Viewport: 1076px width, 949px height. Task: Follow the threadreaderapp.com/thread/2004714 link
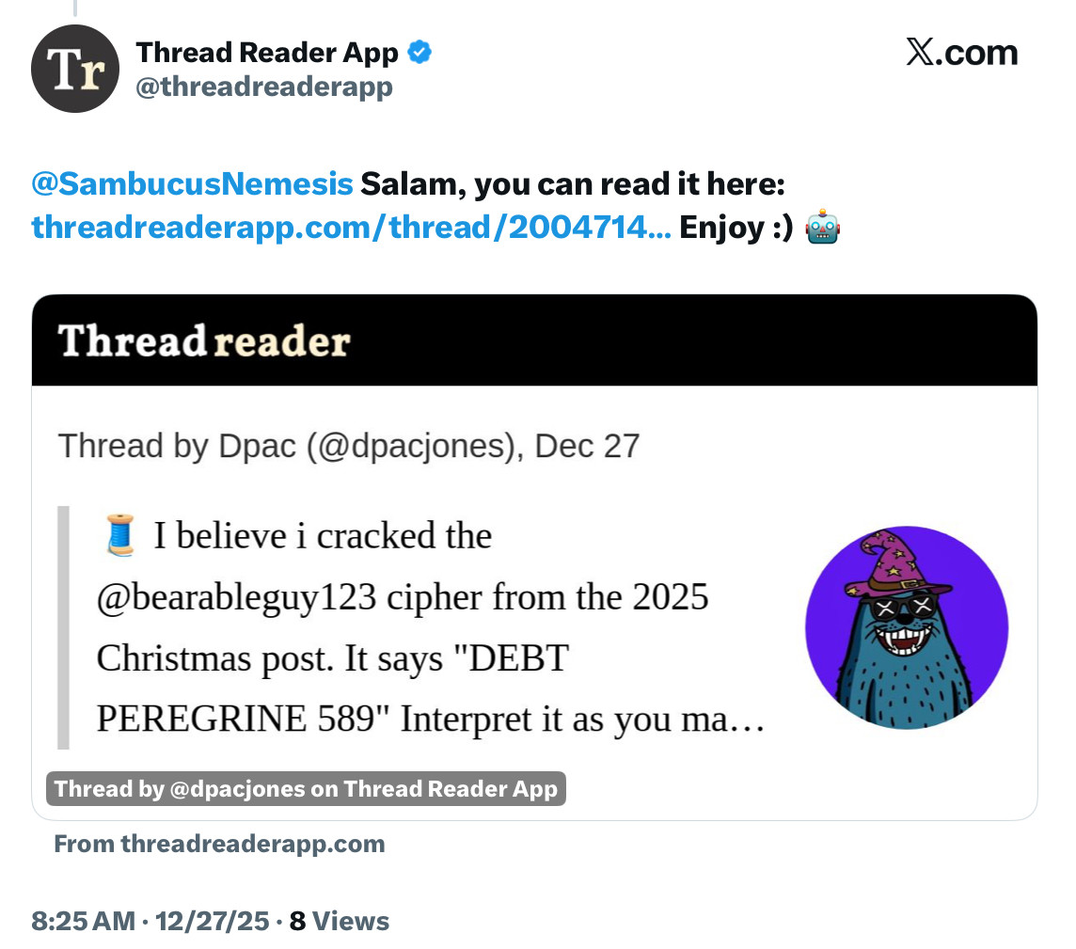[x=351, y=228]
